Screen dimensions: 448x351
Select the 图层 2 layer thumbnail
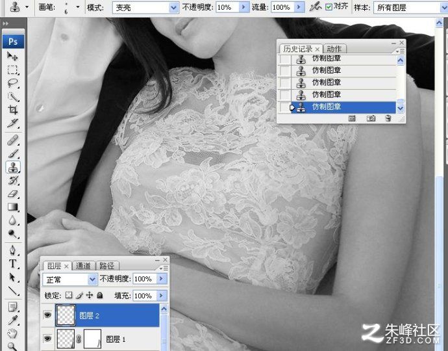click(x=66, y=315)
